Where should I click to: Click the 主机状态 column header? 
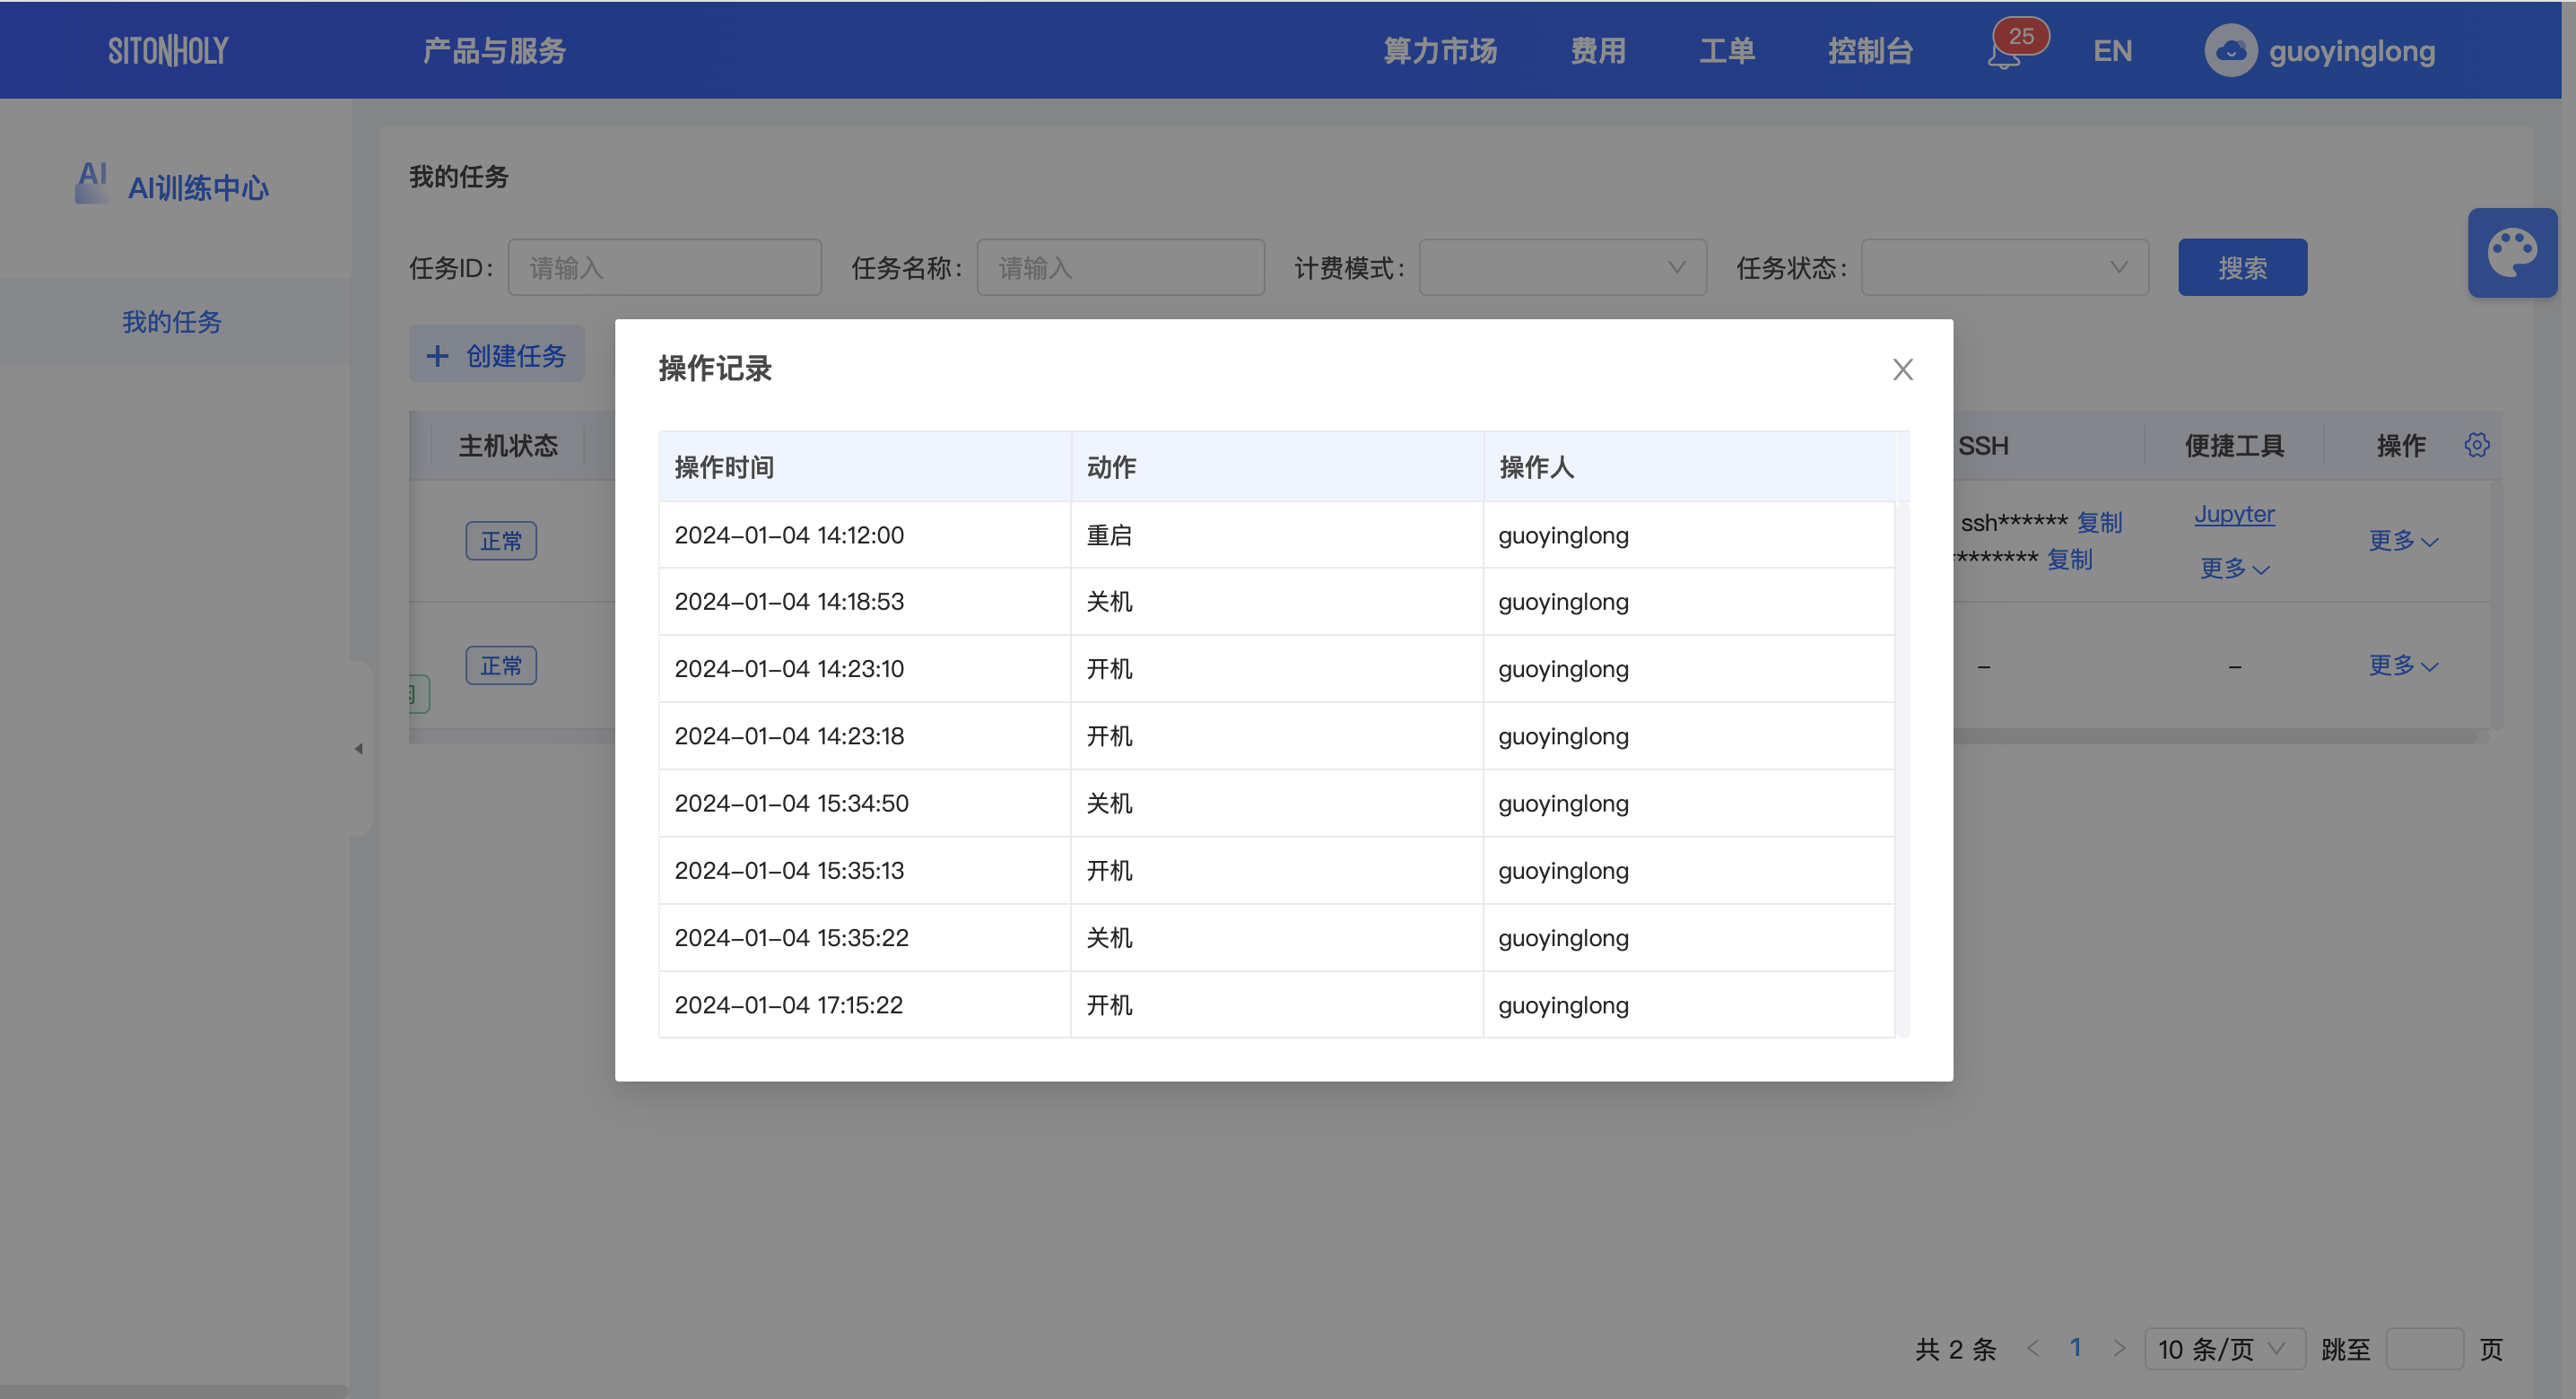click(508, 446)
